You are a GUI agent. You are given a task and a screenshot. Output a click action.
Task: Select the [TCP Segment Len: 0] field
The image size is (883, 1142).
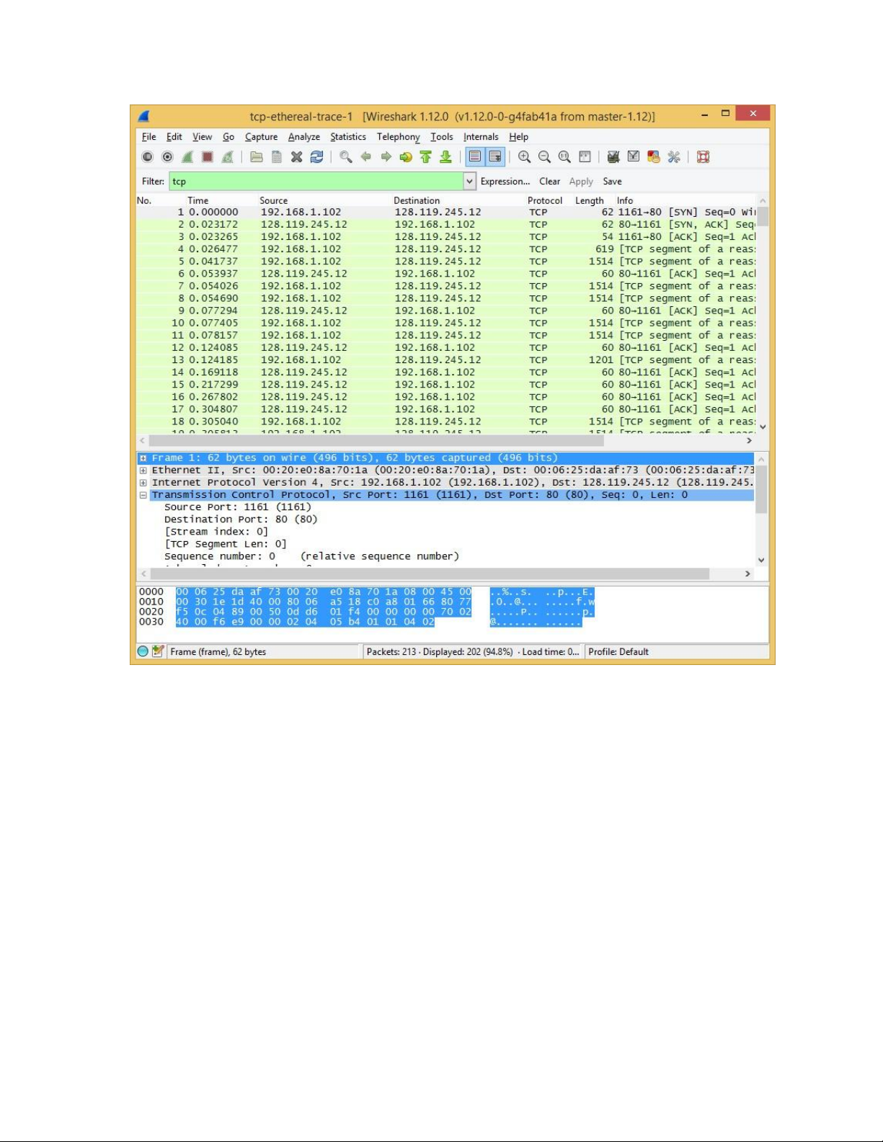tap(226, 544)
